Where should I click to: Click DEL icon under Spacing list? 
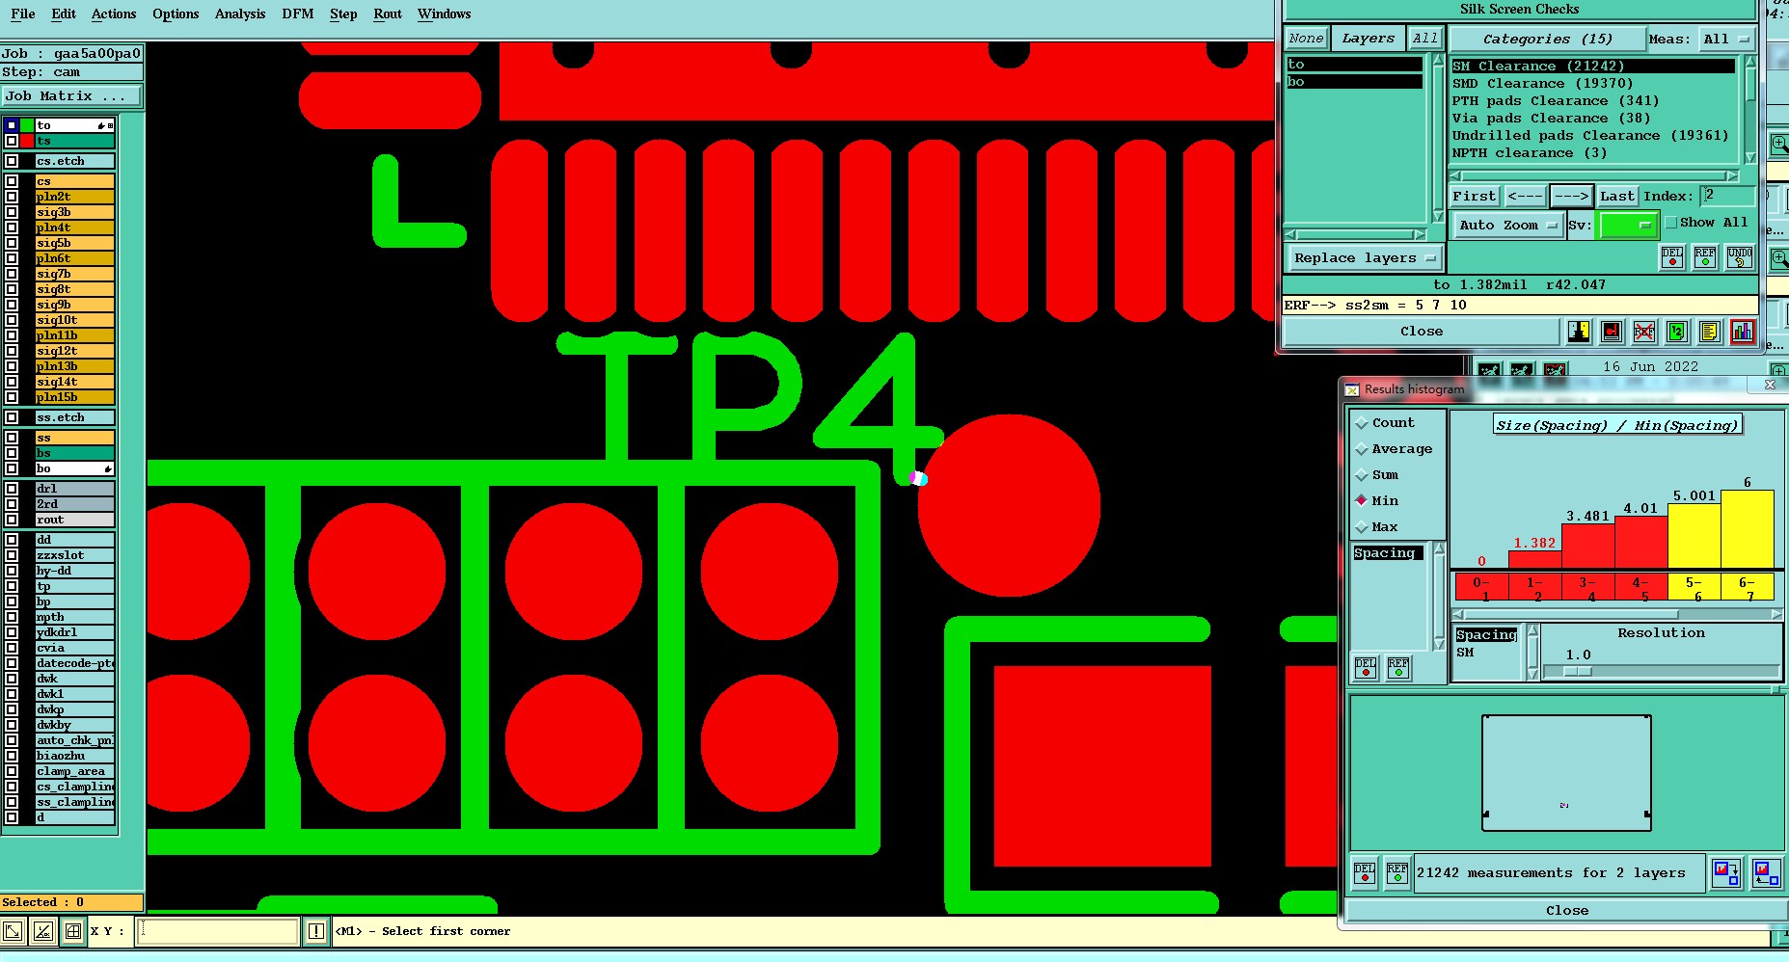point(1366,668)
